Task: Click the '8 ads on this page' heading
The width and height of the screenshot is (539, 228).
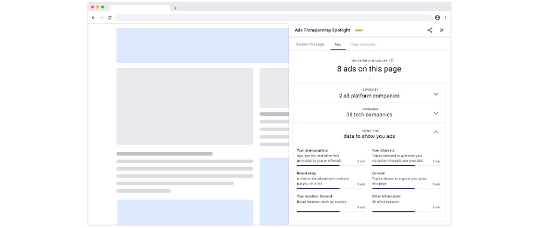Action: [x=369, y=69]
